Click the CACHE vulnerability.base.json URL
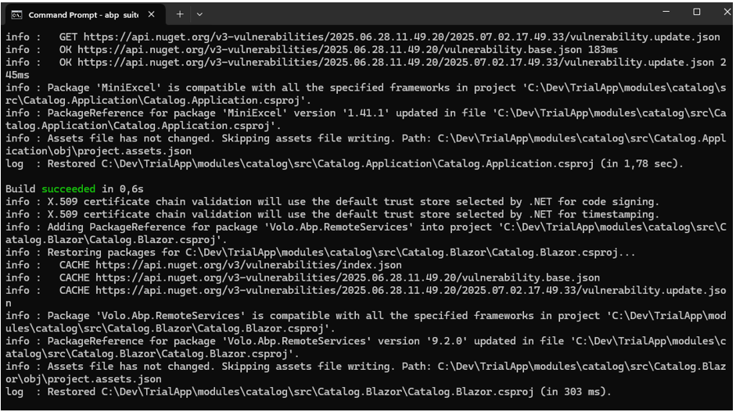The image size is (736, 412). point(348,278)
